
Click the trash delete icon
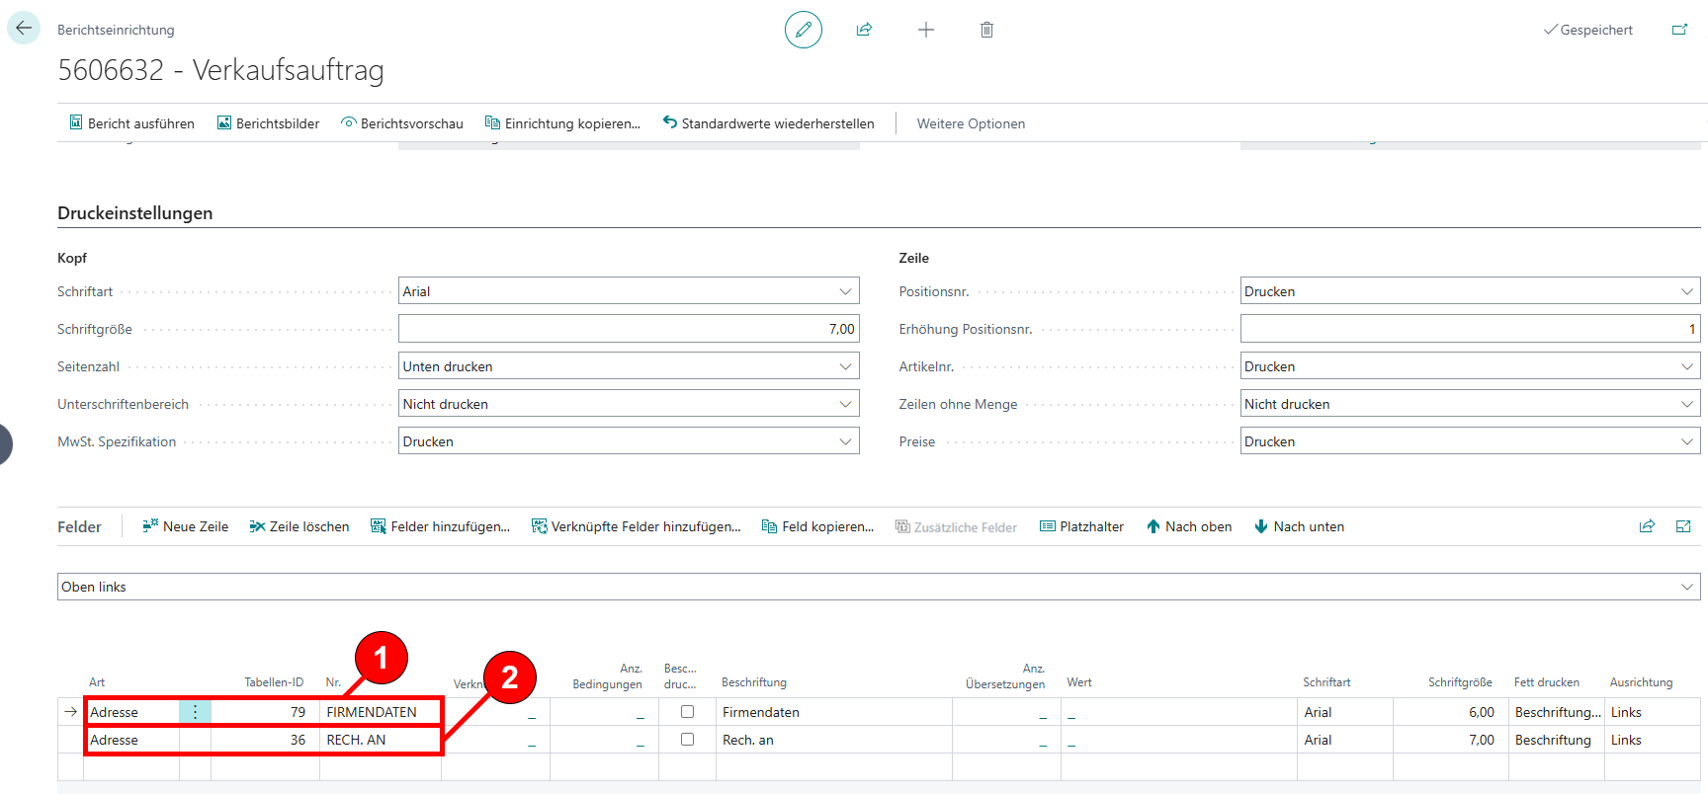(986, 30)
